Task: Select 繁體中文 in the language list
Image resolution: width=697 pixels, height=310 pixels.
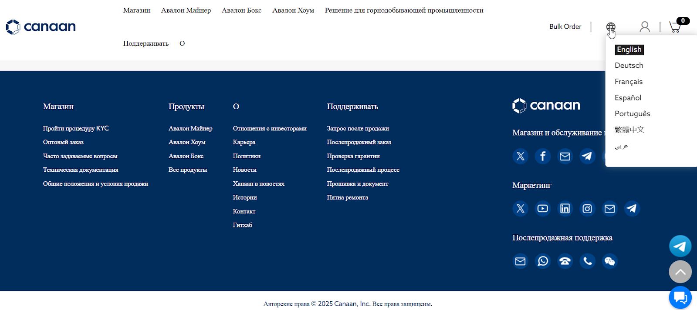Action: click(629, 130)
